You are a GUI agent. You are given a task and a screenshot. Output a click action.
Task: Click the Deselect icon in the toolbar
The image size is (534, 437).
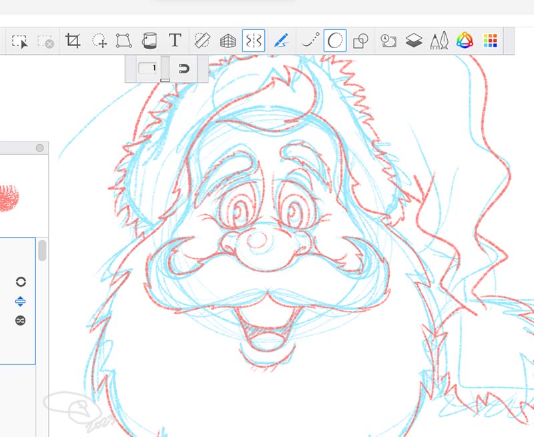click(x=46, y=41)
